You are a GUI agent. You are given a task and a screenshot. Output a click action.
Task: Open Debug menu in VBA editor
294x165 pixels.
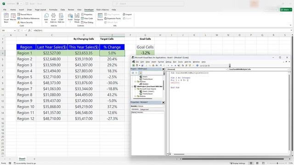click(169, 62)
